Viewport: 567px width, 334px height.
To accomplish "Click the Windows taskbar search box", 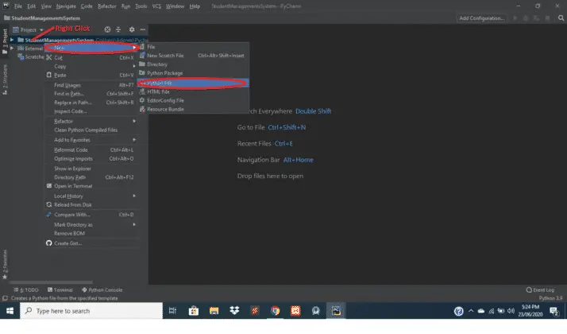I will coord(91,311).
